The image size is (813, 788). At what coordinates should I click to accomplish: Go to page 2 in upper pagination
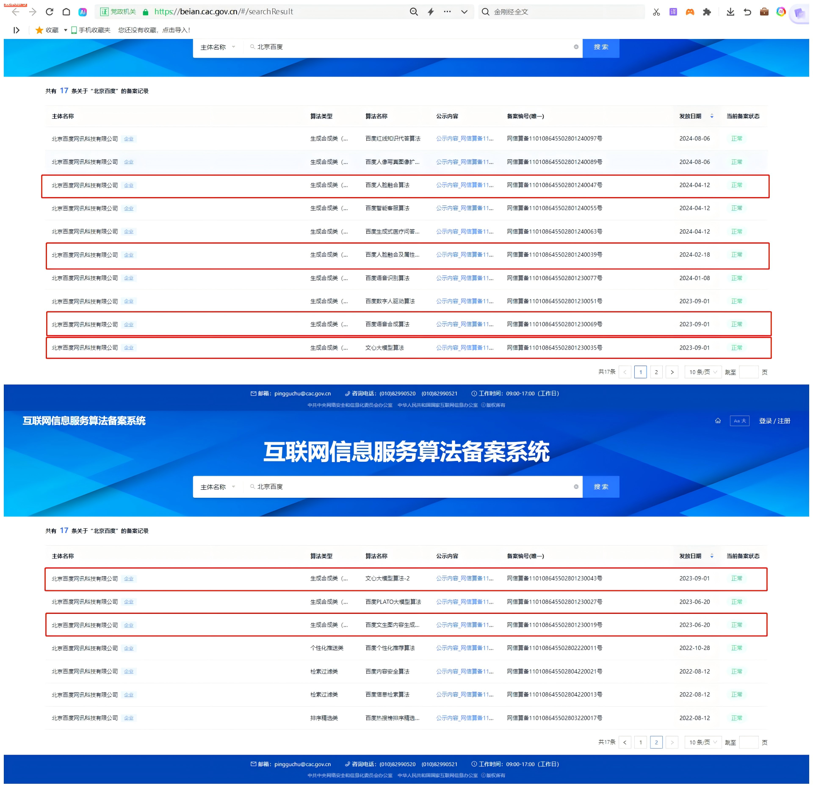[x=656, y=372]
